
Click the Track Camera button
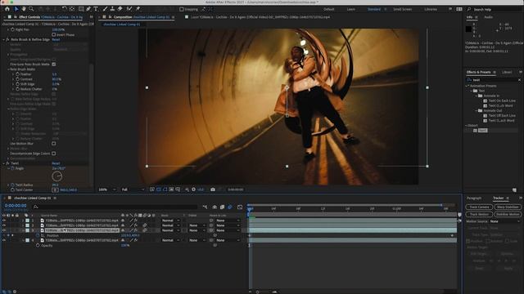pos(479,207)
